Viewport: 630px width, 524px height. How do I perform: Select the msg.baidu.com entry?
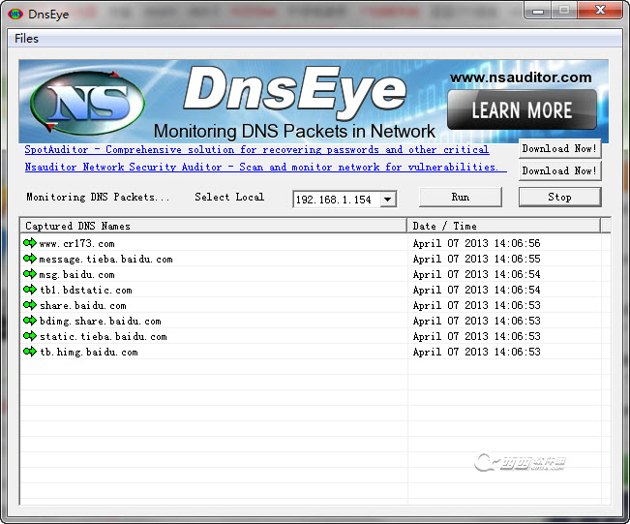[x=77, y=274]
